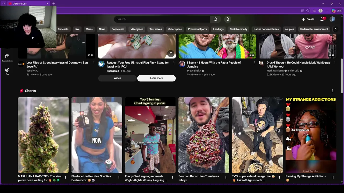Image resolution: width=344 pixels, height=193 pixels.
Task: Click the ad's Watch button
Action: pos(117,78)
